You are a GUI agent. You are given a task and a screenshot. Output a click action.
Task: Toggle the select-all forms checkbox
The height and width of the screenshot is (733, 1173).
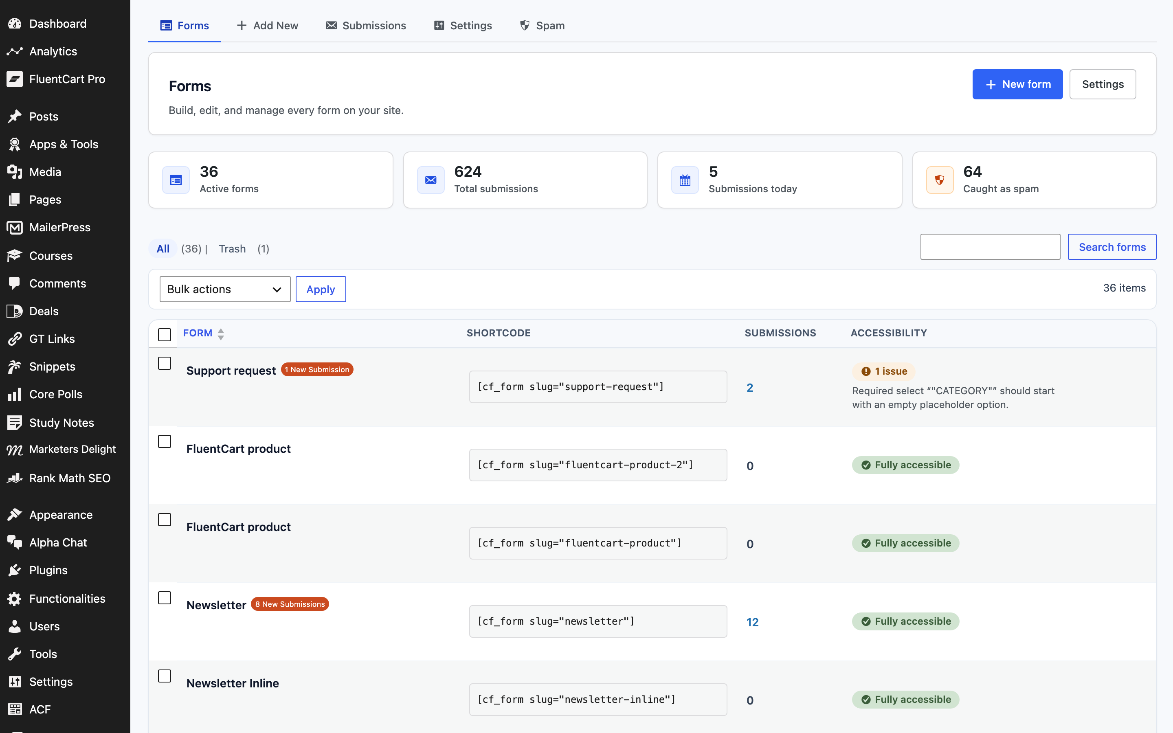click(x=164, y=334)
